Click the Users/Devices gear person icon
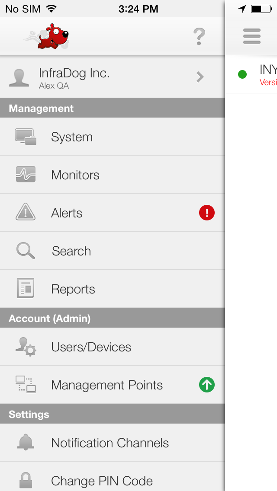This screenshot has width=277, height=491. [x=26, y=347]
